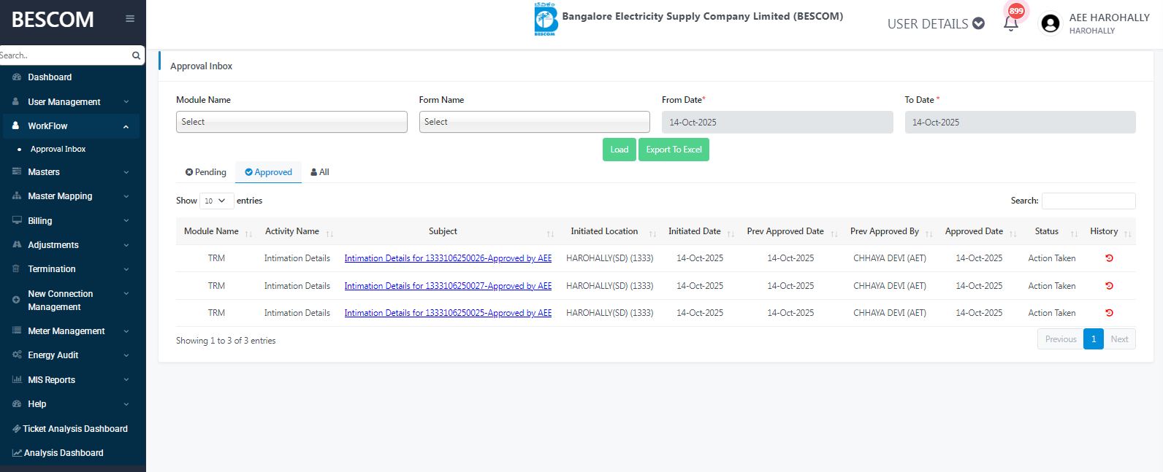The height and width of the screenshot is (472, 1163).
Task: Open notifications bell with 899 badge
Action: tap(1011, 23)
